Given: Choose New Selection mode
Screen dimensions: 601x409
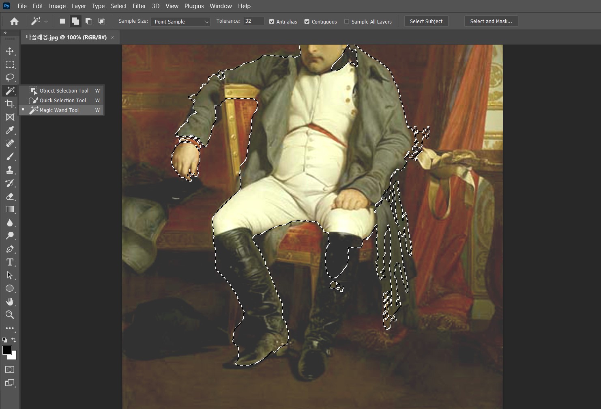Looking at the screenshot, I should [62, 21].
